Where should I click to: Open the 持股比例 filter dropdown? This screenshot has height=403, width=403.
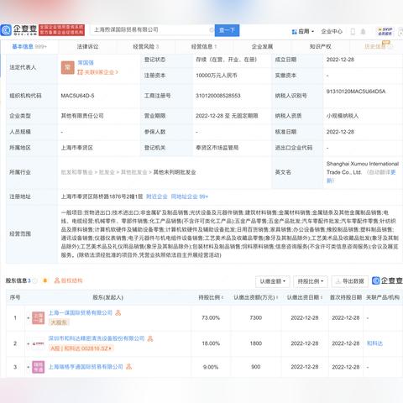(311, 281)
